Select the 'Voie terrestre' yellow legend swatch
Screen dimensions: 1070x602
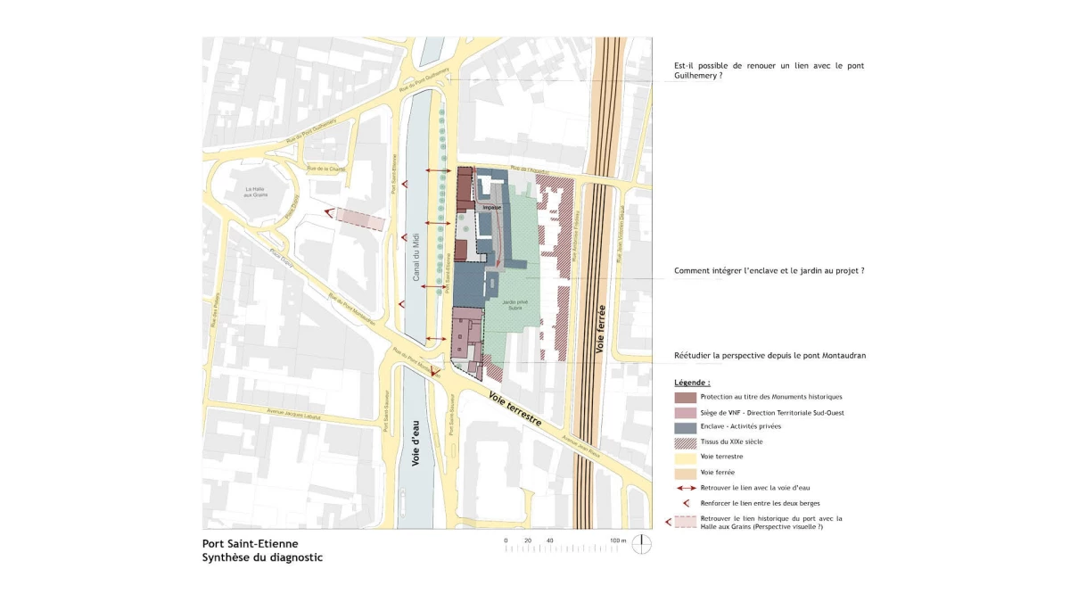[x=685, y=457]
